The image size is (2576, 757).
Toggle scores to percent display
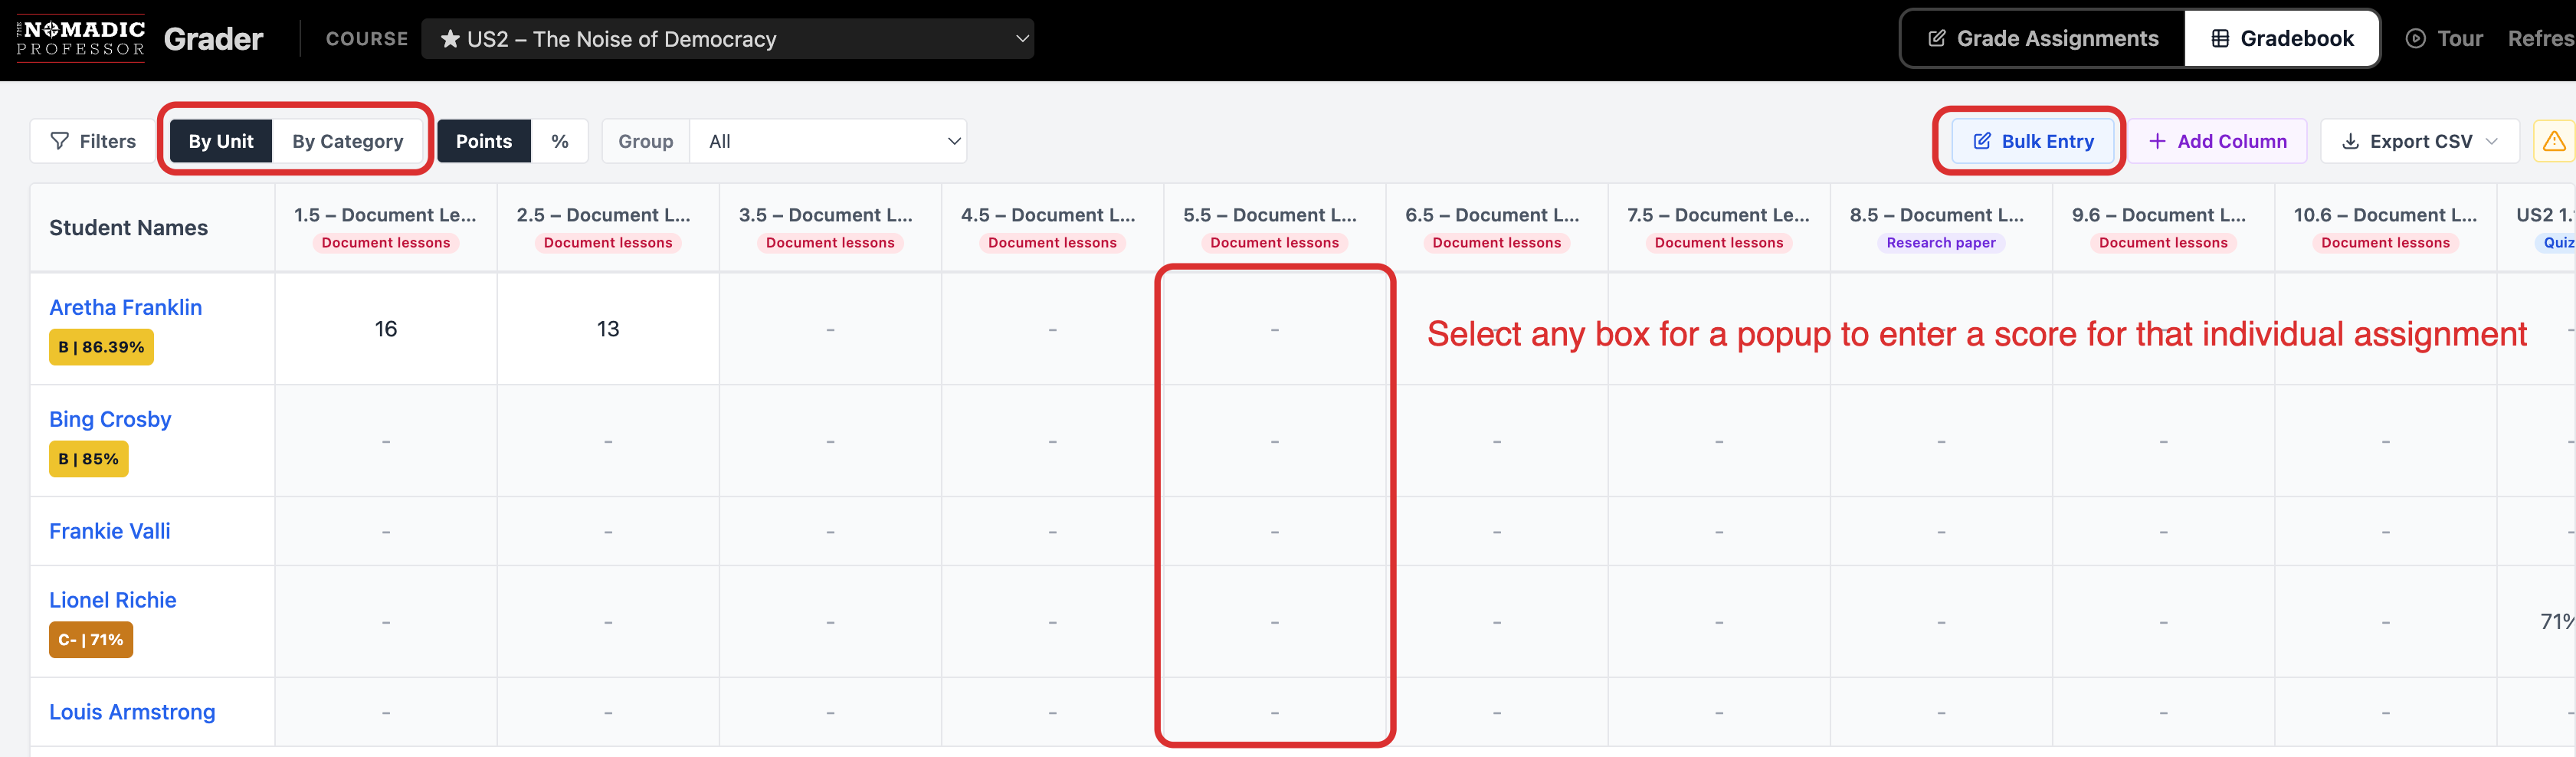tap(560, 141)
